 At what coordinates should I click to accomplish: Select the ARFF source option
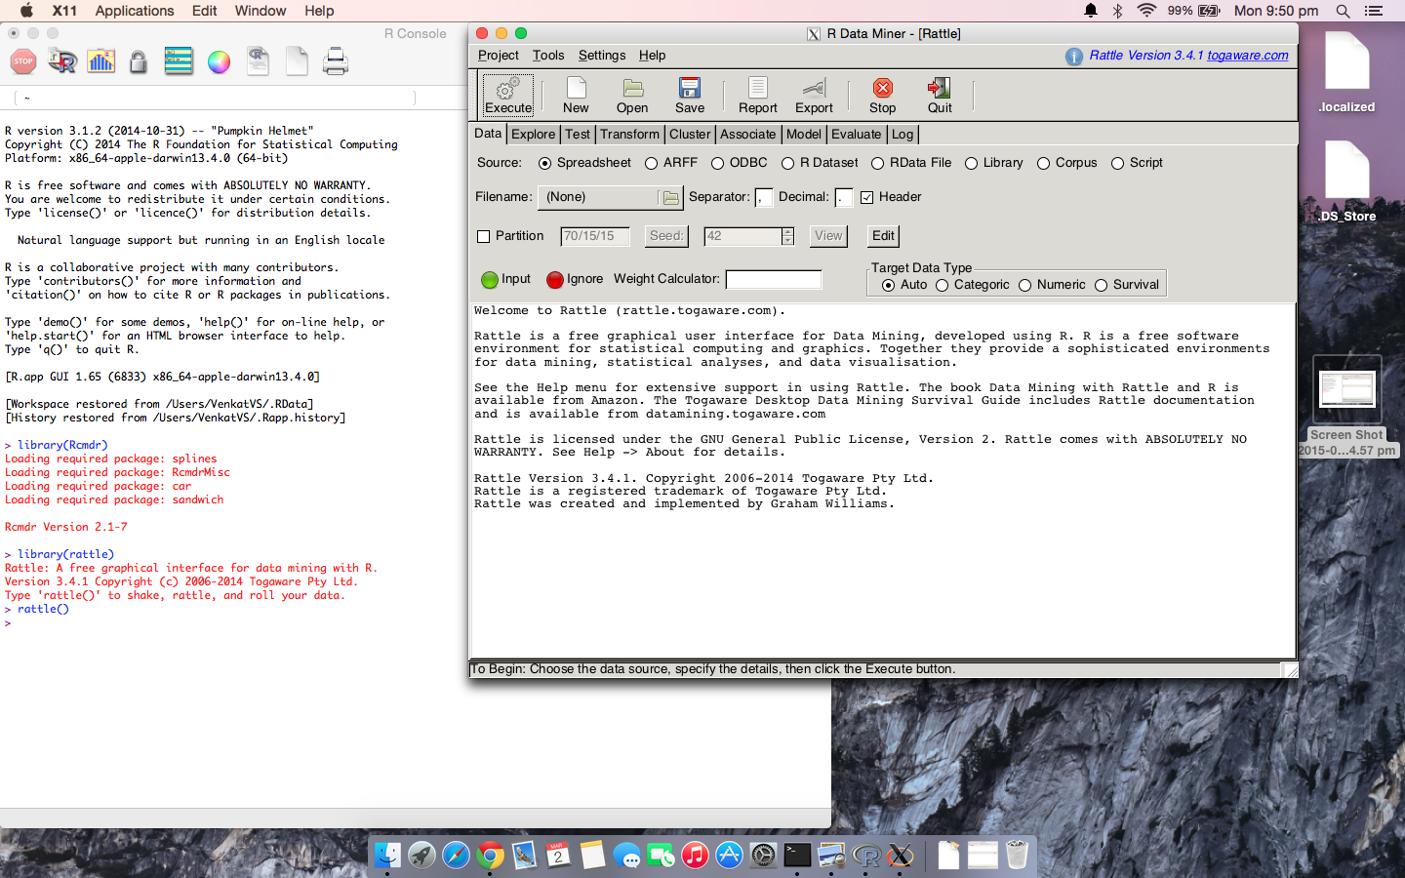(671, 163)
